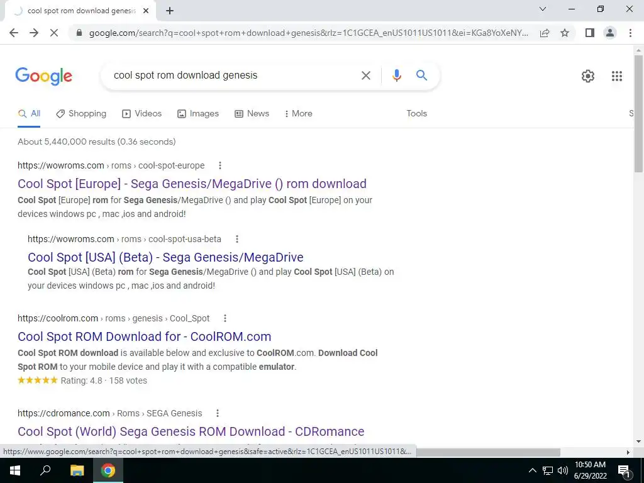Open the network status tray icon
The width and height of the screenshot is (644, 483).
(x=548, y=470)
